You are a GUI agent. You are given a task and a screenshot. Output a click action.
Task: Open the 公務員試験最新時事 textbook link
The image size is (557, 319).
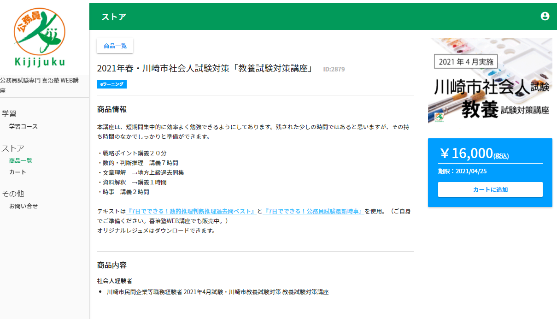(314, 211)
